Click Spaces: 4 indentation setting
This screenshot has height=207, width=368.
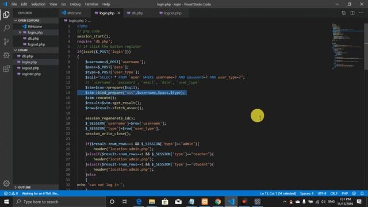coord(306,193)
